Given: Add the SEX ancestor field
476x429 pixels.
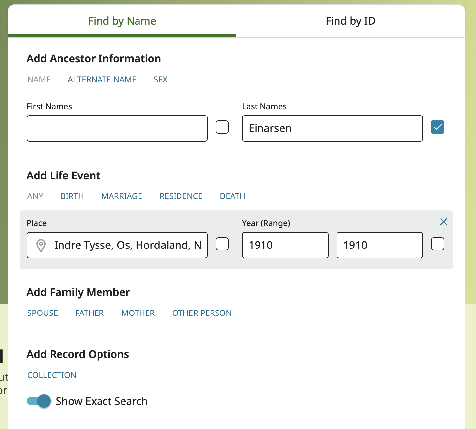Looking at the screenshot, I should click(161, 79).
